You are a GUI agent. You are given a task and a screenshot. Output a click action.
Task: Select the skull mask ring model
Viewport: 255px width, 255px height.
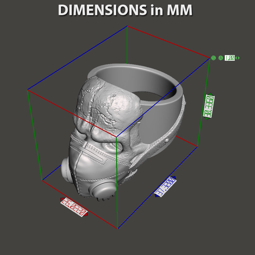point(123,132)
